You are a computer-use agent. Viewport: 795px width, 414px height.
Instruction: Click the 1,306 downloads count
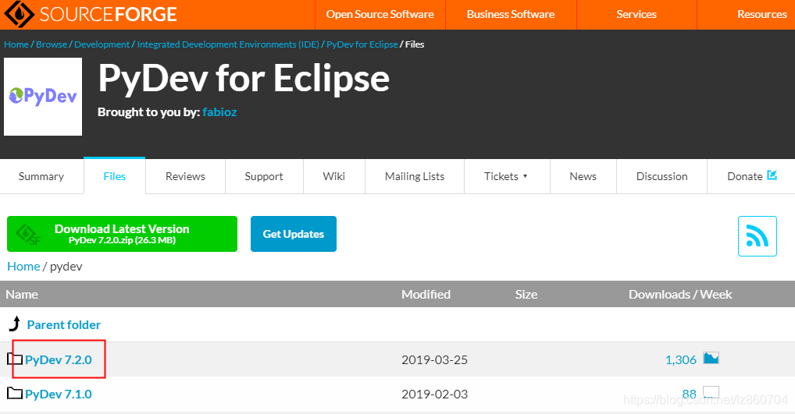680,360
